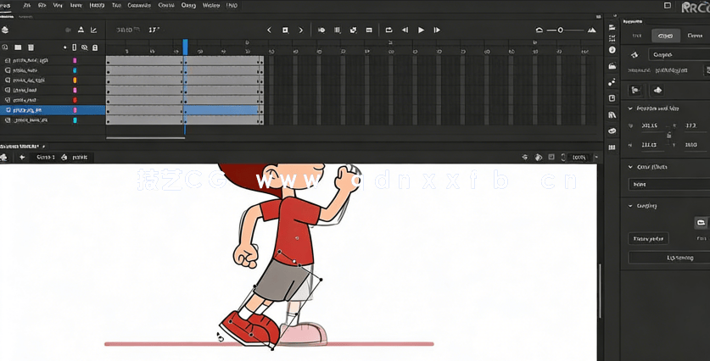This screenshot has height=361, width=710.
Task: Step back one frame in the timeline
Action: 405,30
